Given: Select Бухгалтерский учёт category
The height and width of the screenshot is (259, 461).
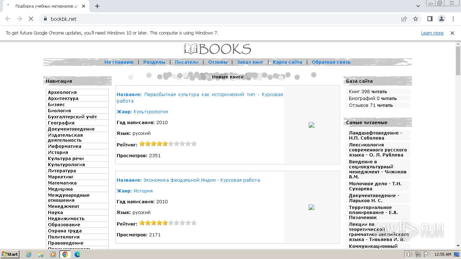Looking at the screenshot, I should point(72,117).
